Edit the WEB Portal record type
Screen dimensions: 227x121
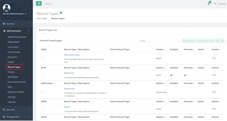click(214, 75)
